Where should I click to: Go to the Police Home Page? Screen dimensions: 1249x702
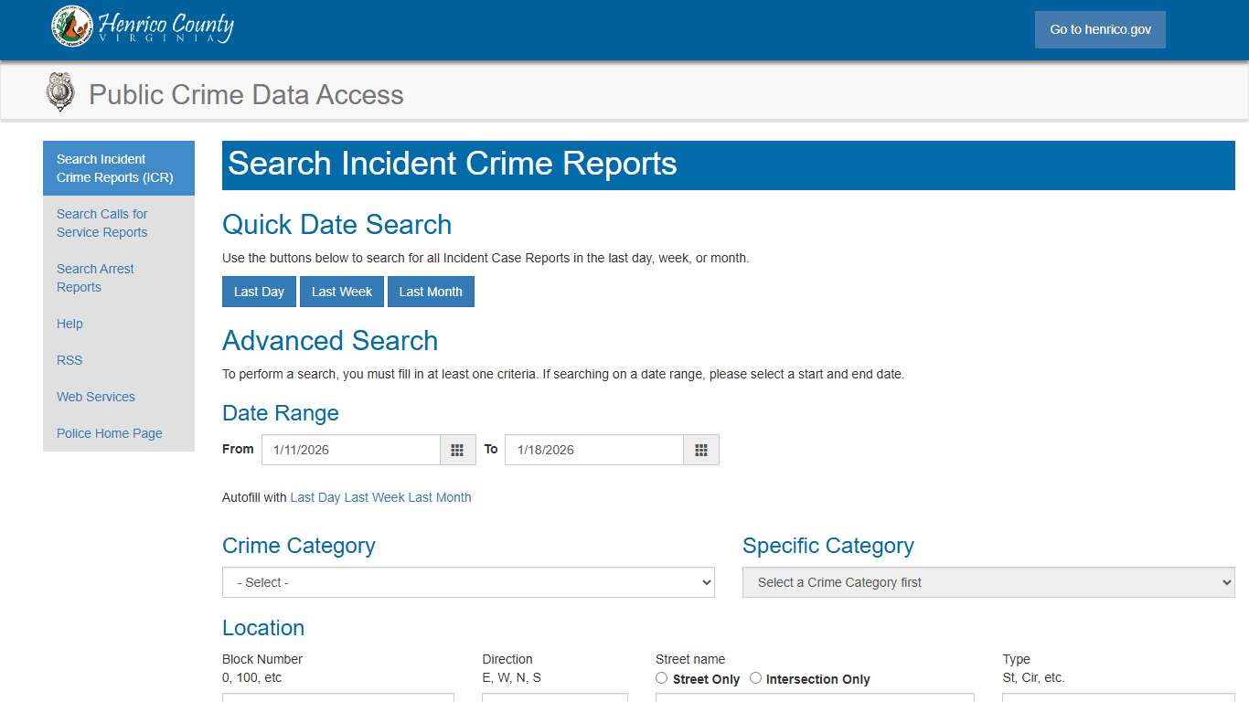click(x=109, y=433)
